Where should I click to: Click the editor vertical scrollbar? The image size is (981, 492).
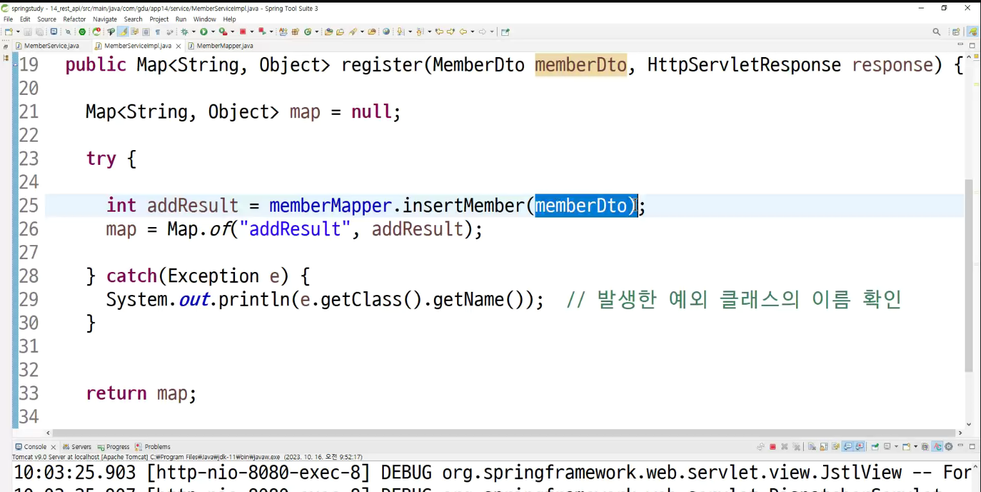969,276
